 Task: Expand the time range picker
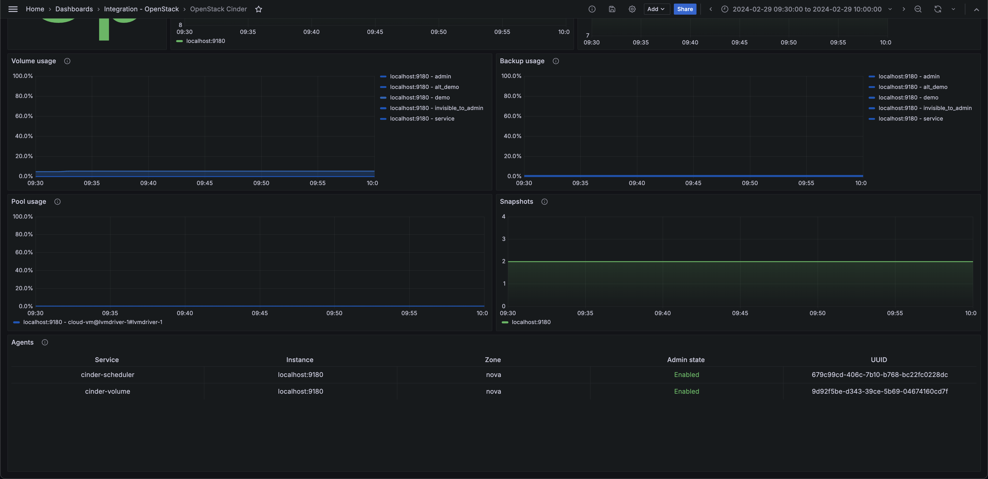coord(807,9)
